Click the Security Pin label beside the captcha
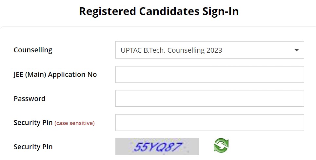This screenshot has width=316, height=160. click(33, 147)
